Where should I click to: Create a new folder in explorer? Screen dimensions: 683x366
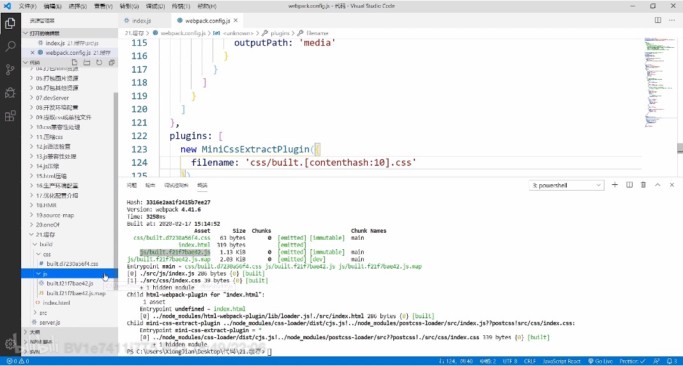click(87, 62)
